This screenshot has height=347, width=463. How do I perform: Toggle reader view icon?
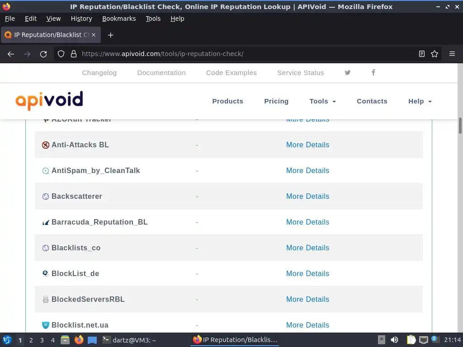coord(422,54)
